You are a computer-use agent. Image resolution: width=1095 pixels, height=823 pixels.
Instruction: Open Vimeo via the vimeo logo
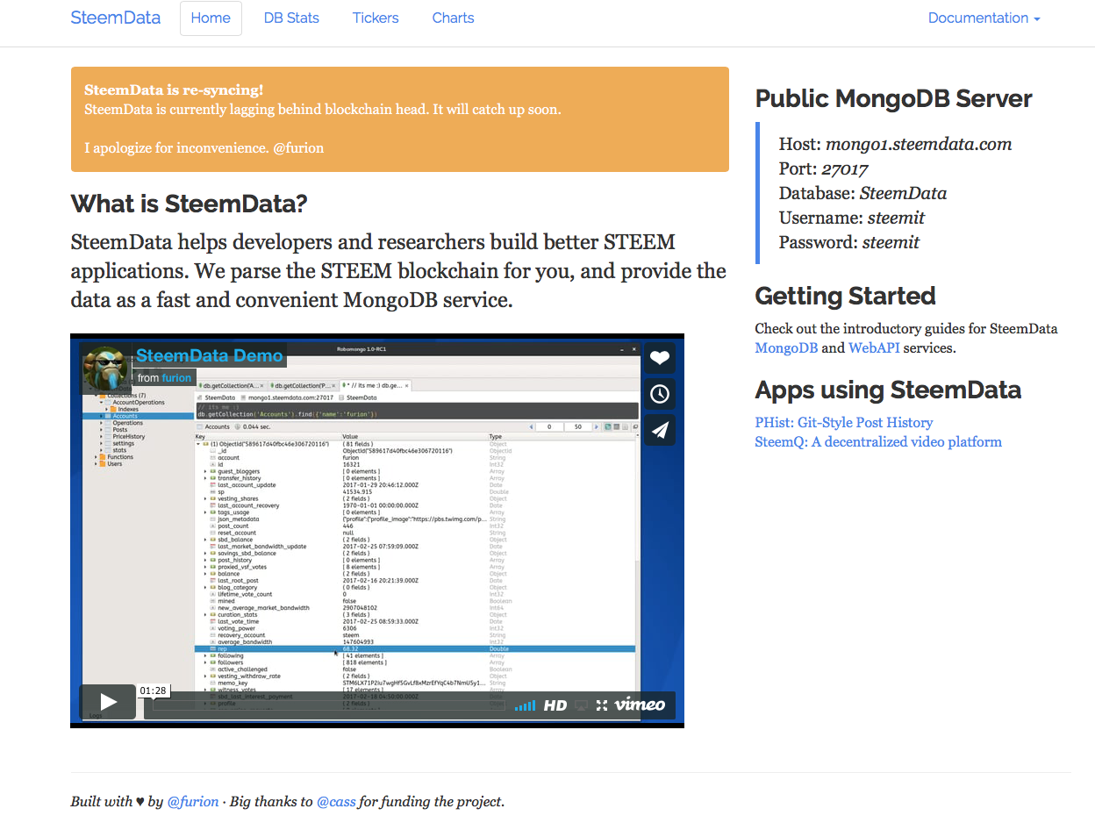click(x=640, y=705)
